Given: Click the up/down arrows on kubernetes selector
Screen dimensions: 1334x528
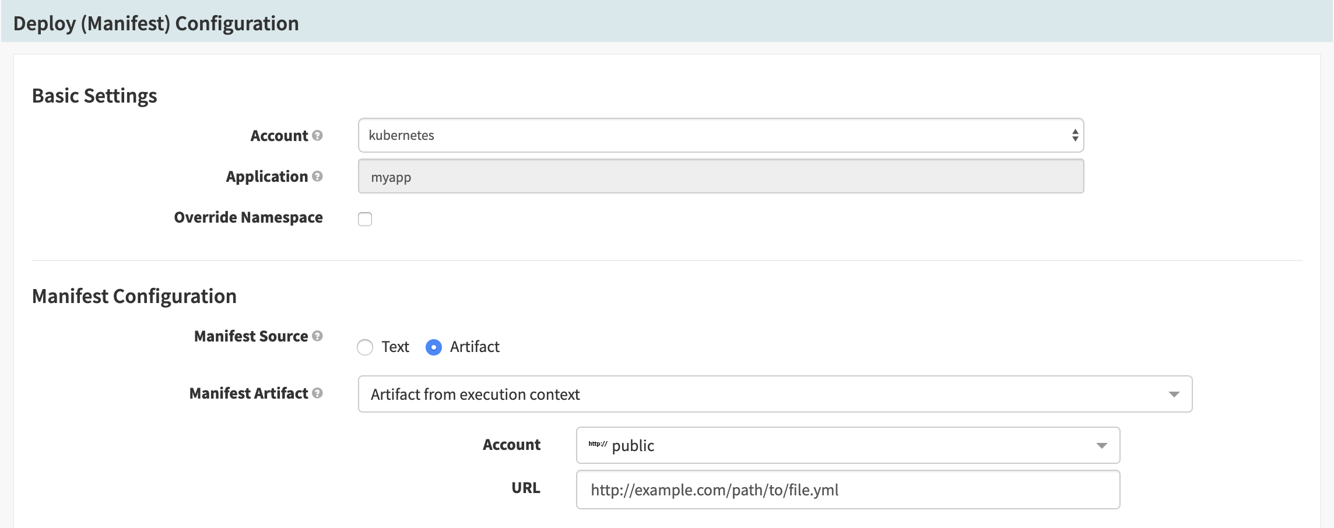Looking at the screenshot, I should (x=1075, y=135).
